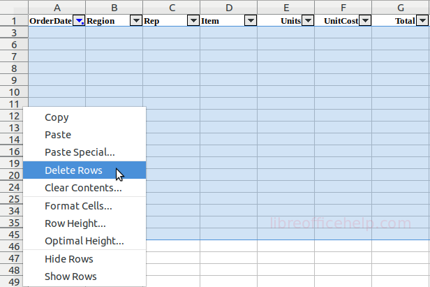Select column D header
The width and height of the screenshot is (430, 287).
pyautogui.click(x=229, y=8)
